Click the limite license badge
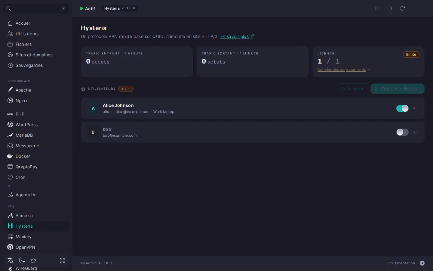 point(411,55)
